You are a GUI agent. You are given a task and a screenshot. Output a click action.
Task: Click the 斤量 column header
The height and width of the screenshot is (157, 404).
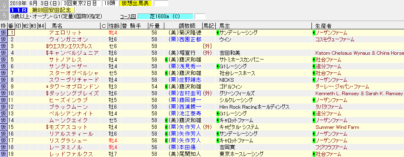[x=154, y=26]
